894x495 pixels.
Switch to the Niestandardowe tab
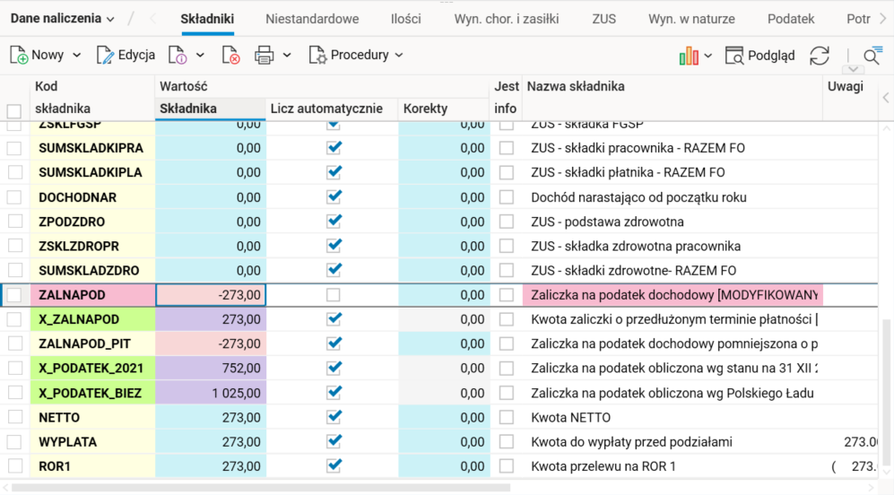pos(312,18)
